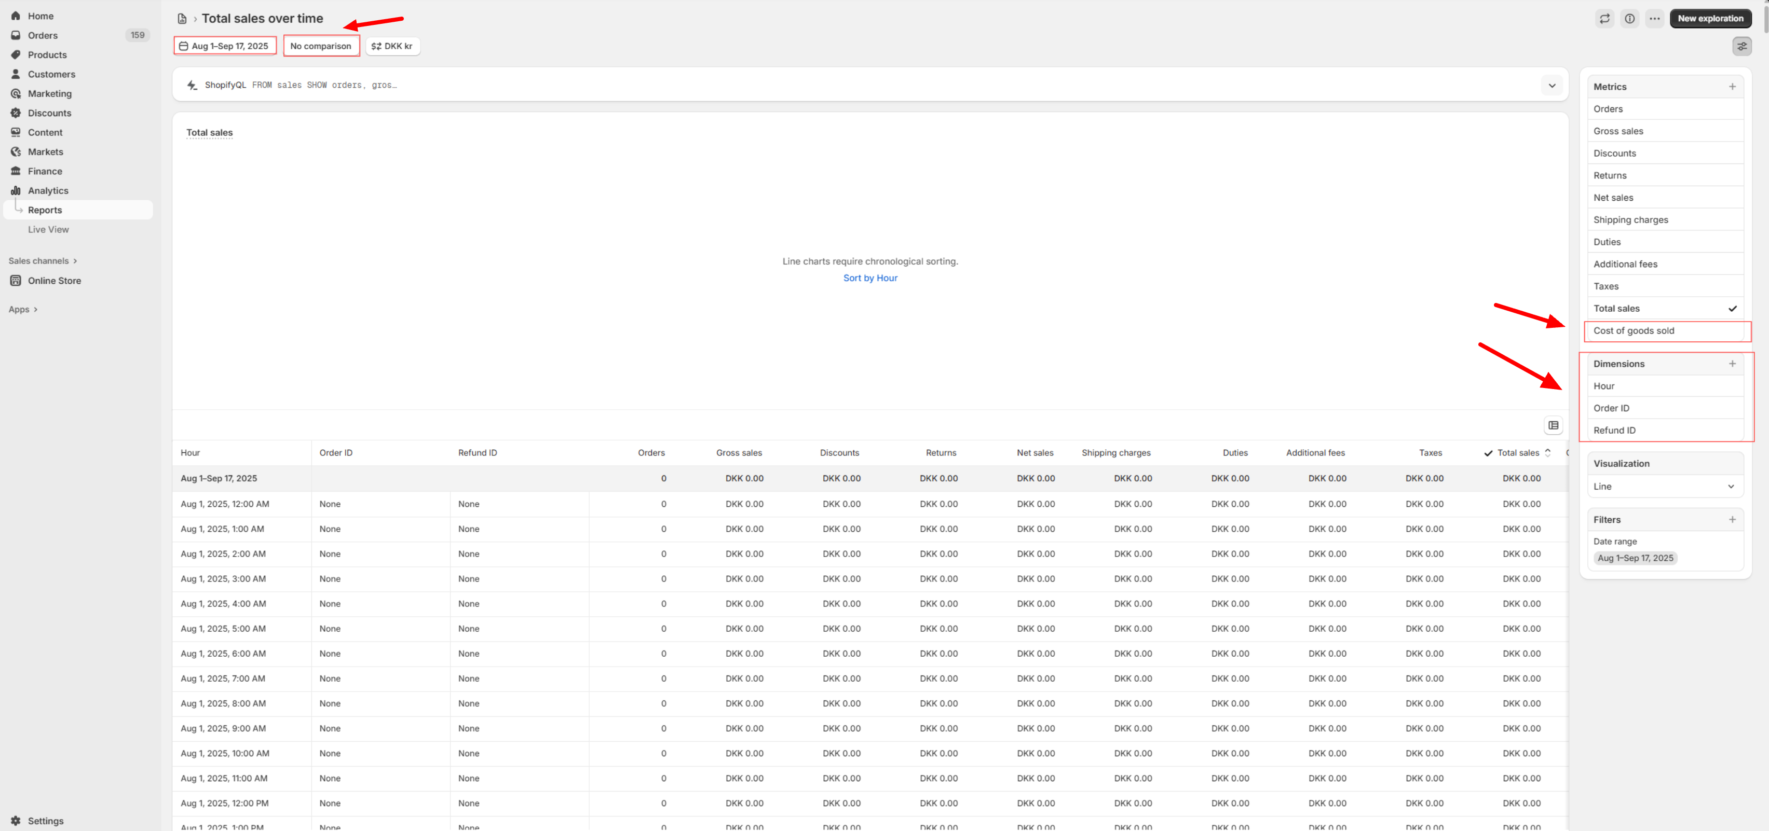Select the Returns metric

(x=1665, y=176)
